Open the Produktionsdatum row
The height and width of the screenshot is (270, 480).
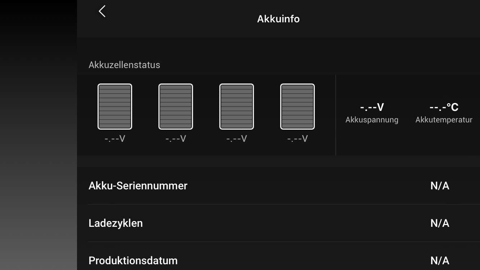(279, 260)
